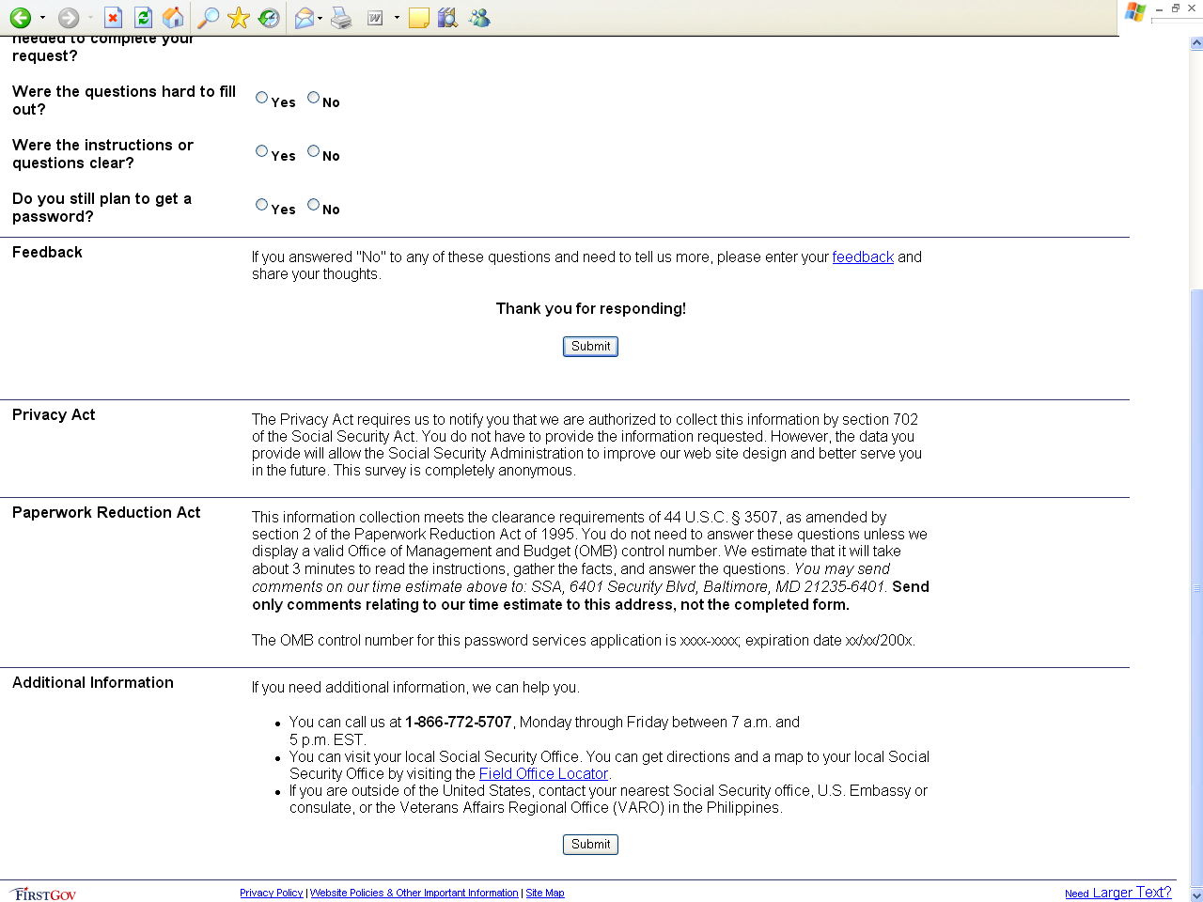Click the 'Additional Information' heading

click(93, 683)
